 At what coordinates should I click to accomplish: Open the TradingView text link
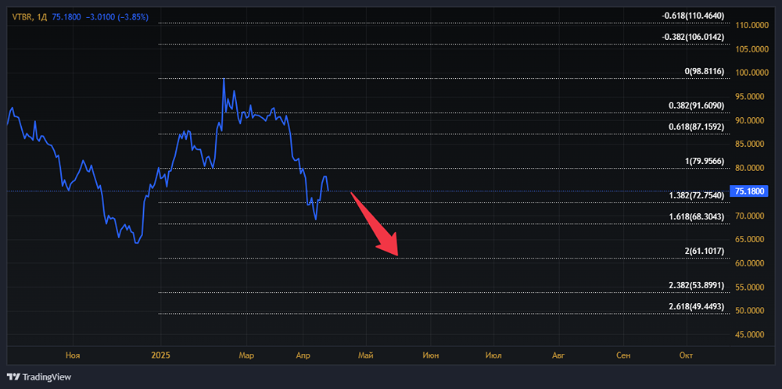[47, 377]
